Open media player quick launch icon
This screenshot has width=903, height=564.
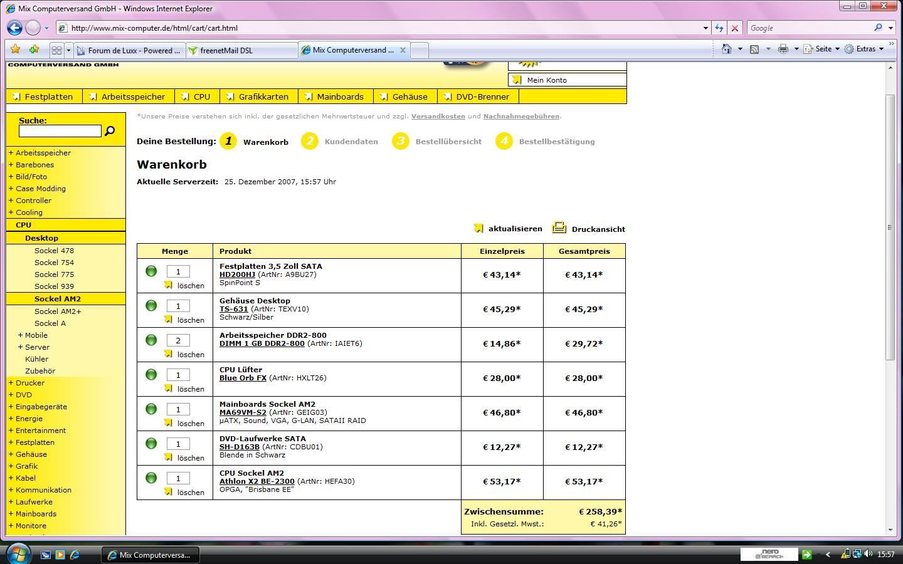(x=60, y=555)
